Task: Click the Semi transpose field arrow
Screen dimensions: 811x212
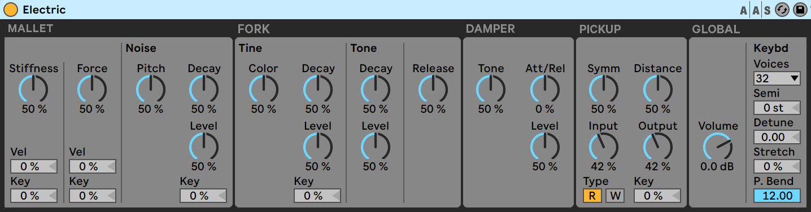Action: pos(795,108)
